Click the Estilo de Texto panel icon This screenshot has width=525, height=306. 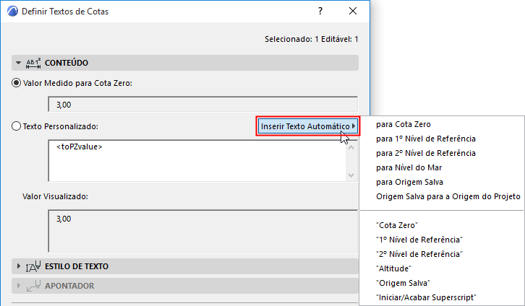tap(33, 266)
